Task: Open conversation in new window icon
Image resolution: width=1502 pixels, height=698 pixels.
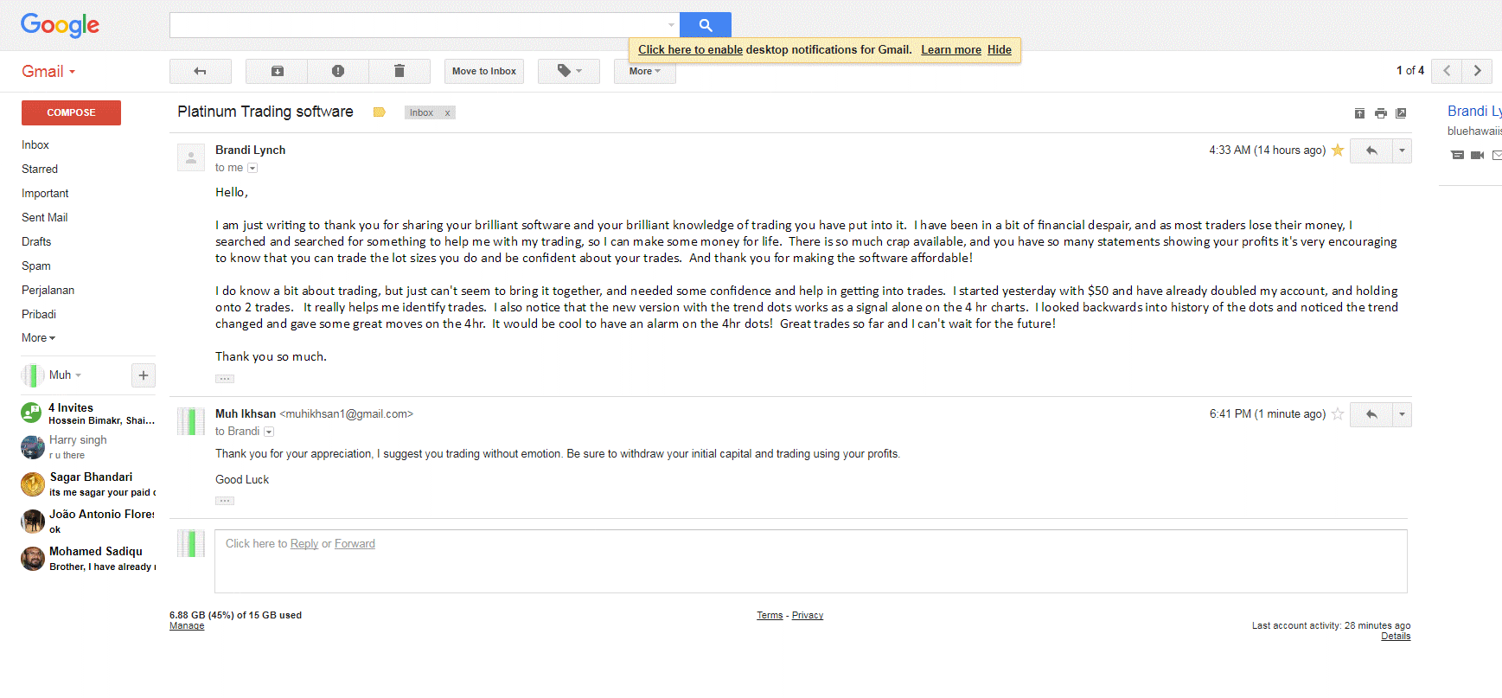Action: pos(1402,113)
